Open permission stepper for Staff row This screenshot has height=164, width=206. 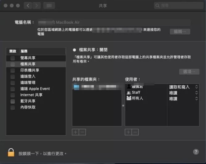click(x=196, y=93)
